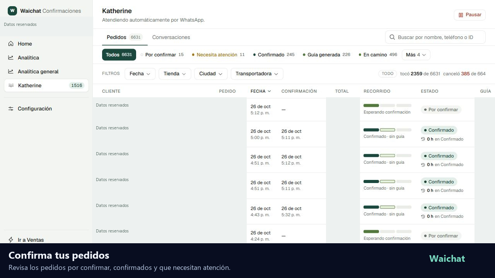Screen dimensions: 495x278
Task: Filter by Por confirmar status
Action: (162, 54)
